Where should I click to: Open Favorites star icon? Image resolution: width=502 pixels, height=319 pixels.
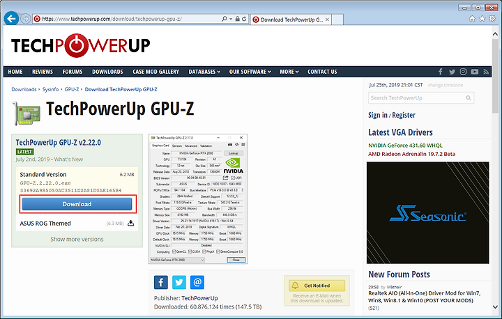coord(482,19)
